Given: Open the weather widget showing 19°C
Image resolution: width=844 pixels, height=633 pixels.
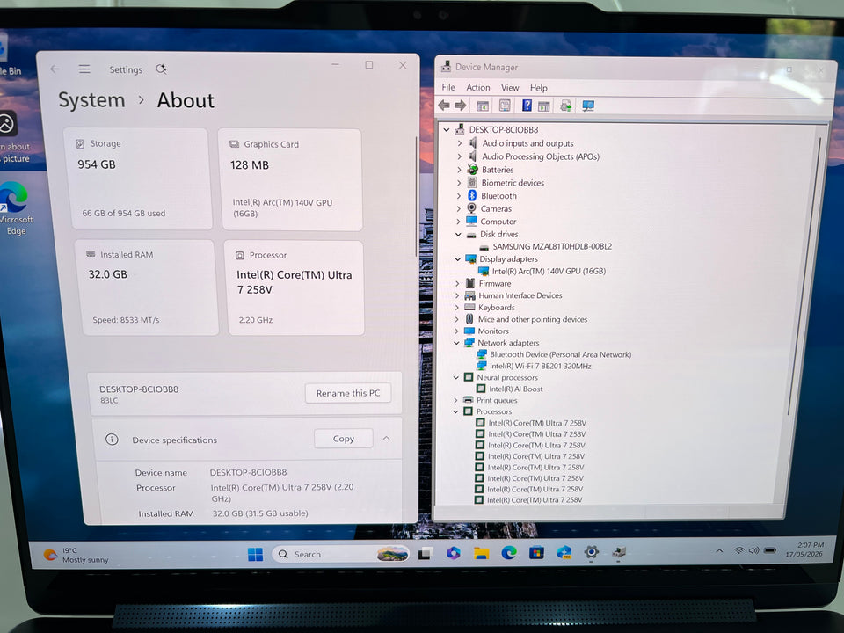Looking at the screenshot, I should (x=76, y=555).
